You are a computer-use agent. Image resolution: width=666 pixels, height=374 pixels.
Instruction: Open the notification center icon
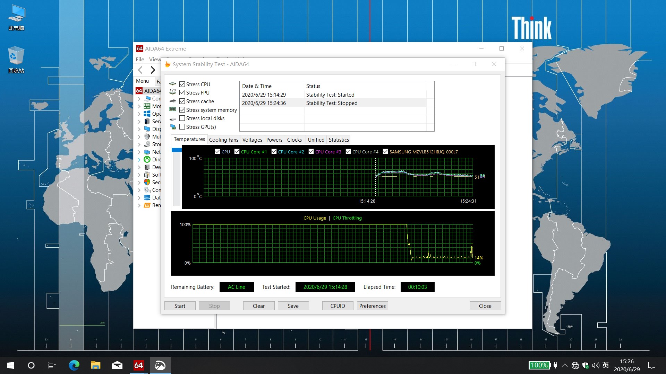click(652, 365)
